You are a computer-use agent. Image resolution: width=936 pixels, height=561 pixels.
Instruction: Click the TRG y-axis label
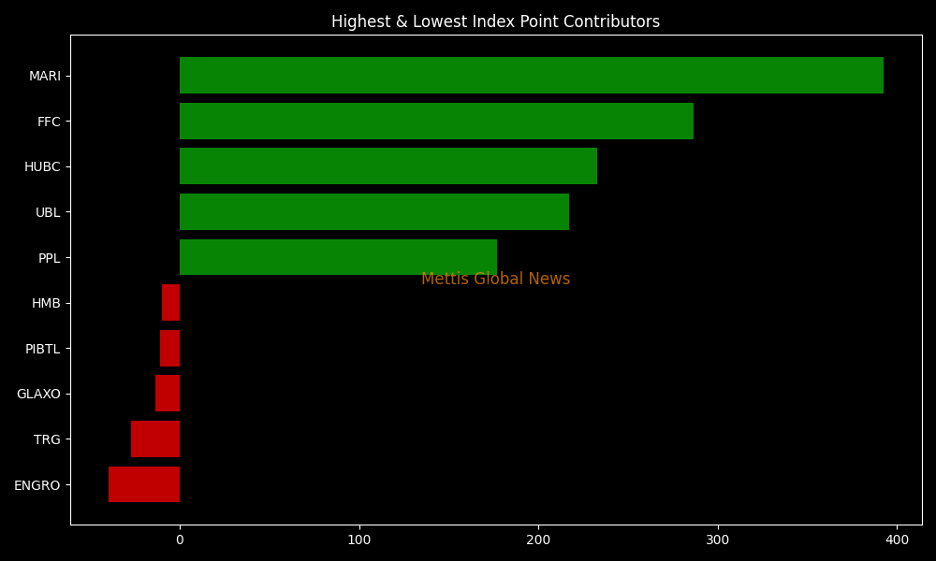(x=47, y=440)
